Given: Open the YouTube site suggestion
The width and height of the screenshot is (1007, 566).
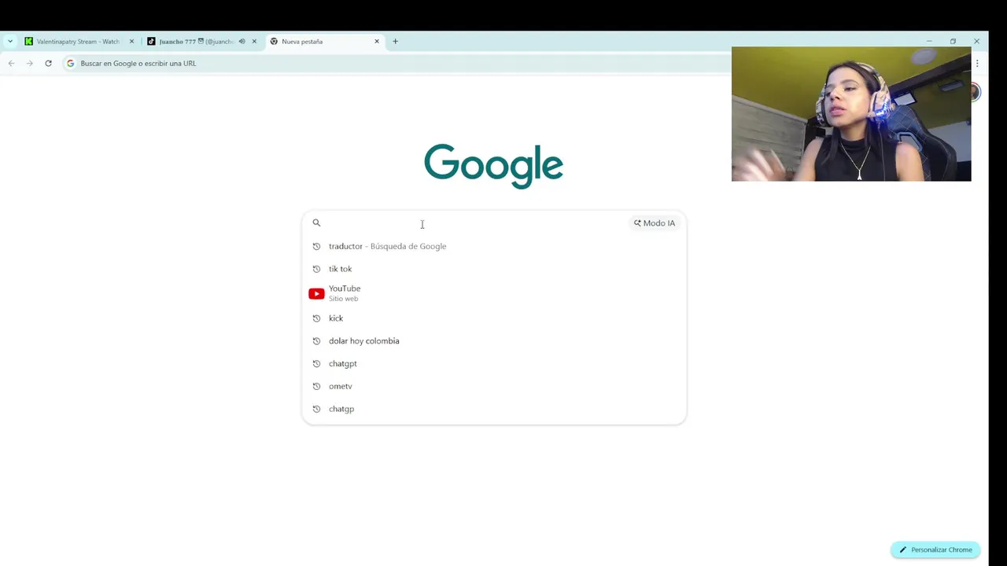Looking at the screenshot, I should pos(494,293).
